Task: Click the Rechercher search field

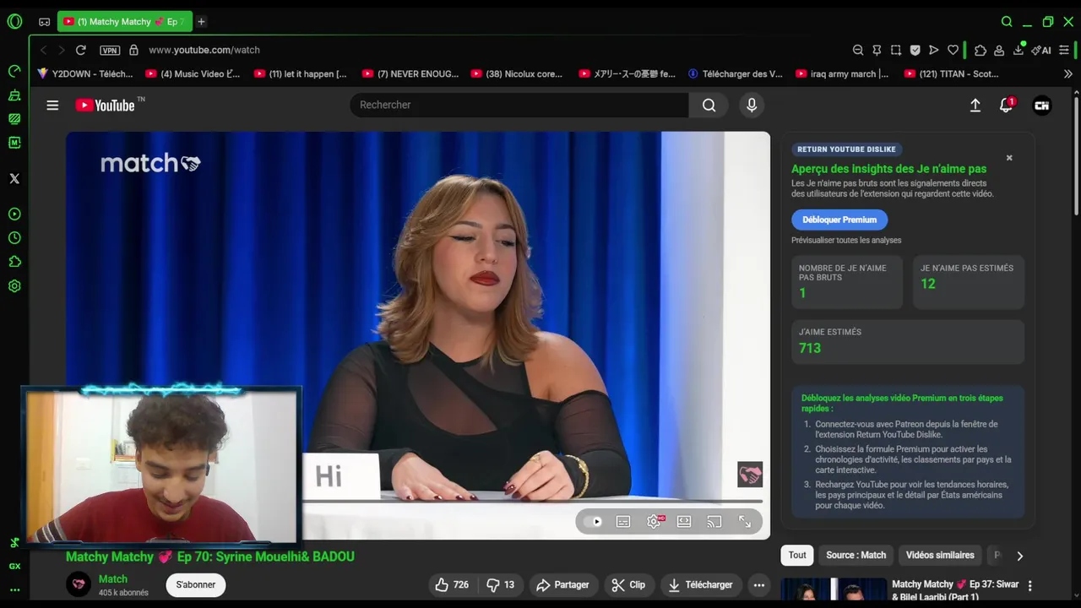Action: (x=519, y=105)
